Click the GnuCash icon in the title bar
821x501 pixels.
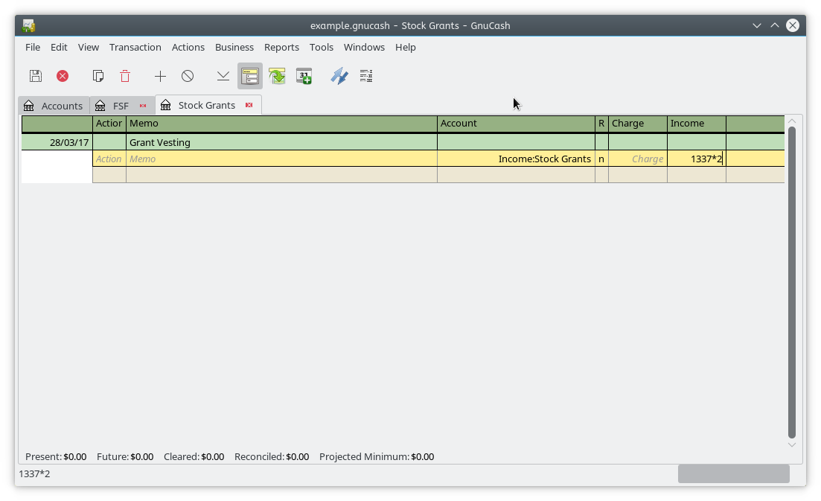click(x=29, y=25)
